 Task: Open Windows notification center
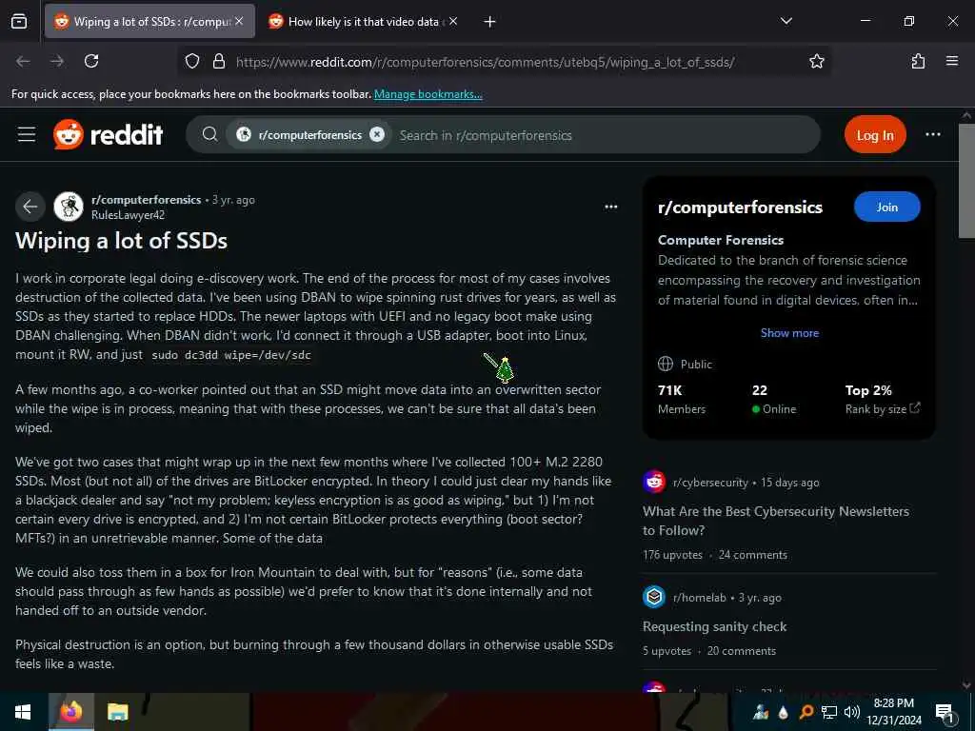click(x=945, y=712)
